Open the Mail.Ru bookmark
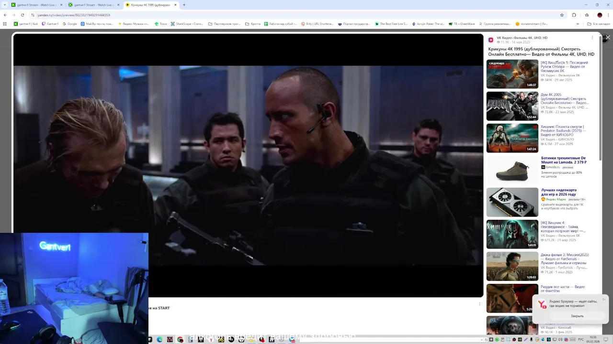The height and width of the screenshot is (344, 613). tap(97, 23)
